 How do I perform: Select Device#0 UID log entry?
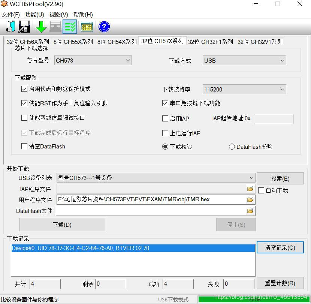tap(133, 248)
